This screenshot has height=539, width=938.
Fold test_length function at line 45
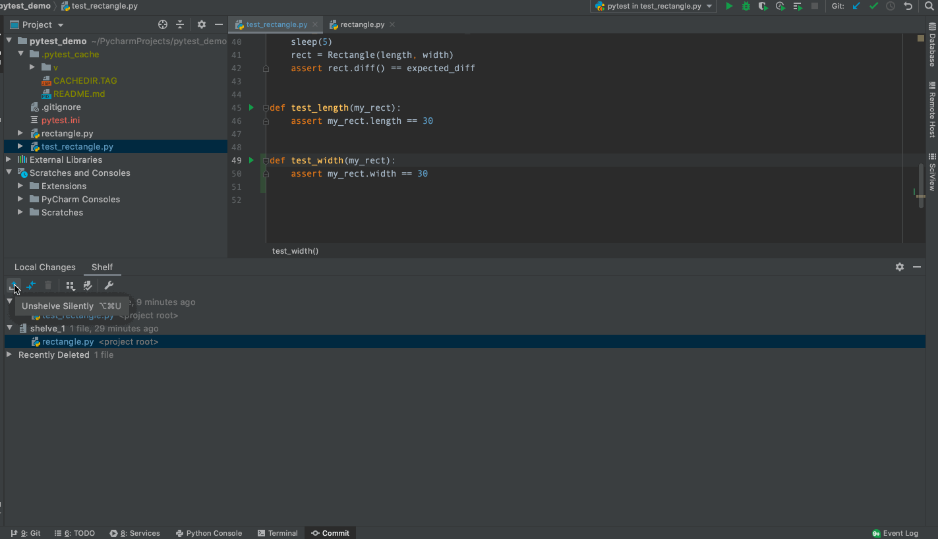(265, 107)
